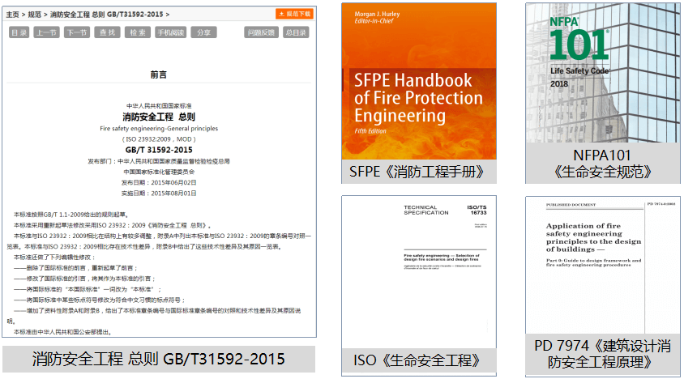
Task: Click the GB/T 31592-2015 standard number heading
Action: (159, 150)
